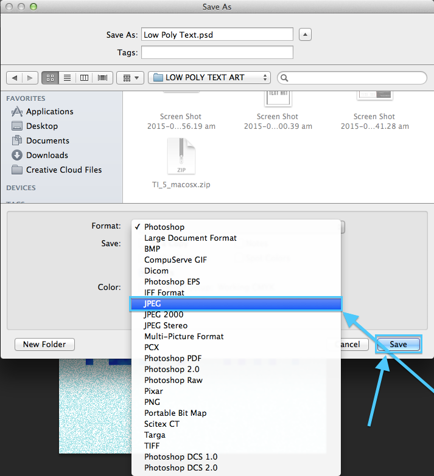Choose Portable Bit Map format
The width and height of the screenshot is (434, 476).
point(236,413)
